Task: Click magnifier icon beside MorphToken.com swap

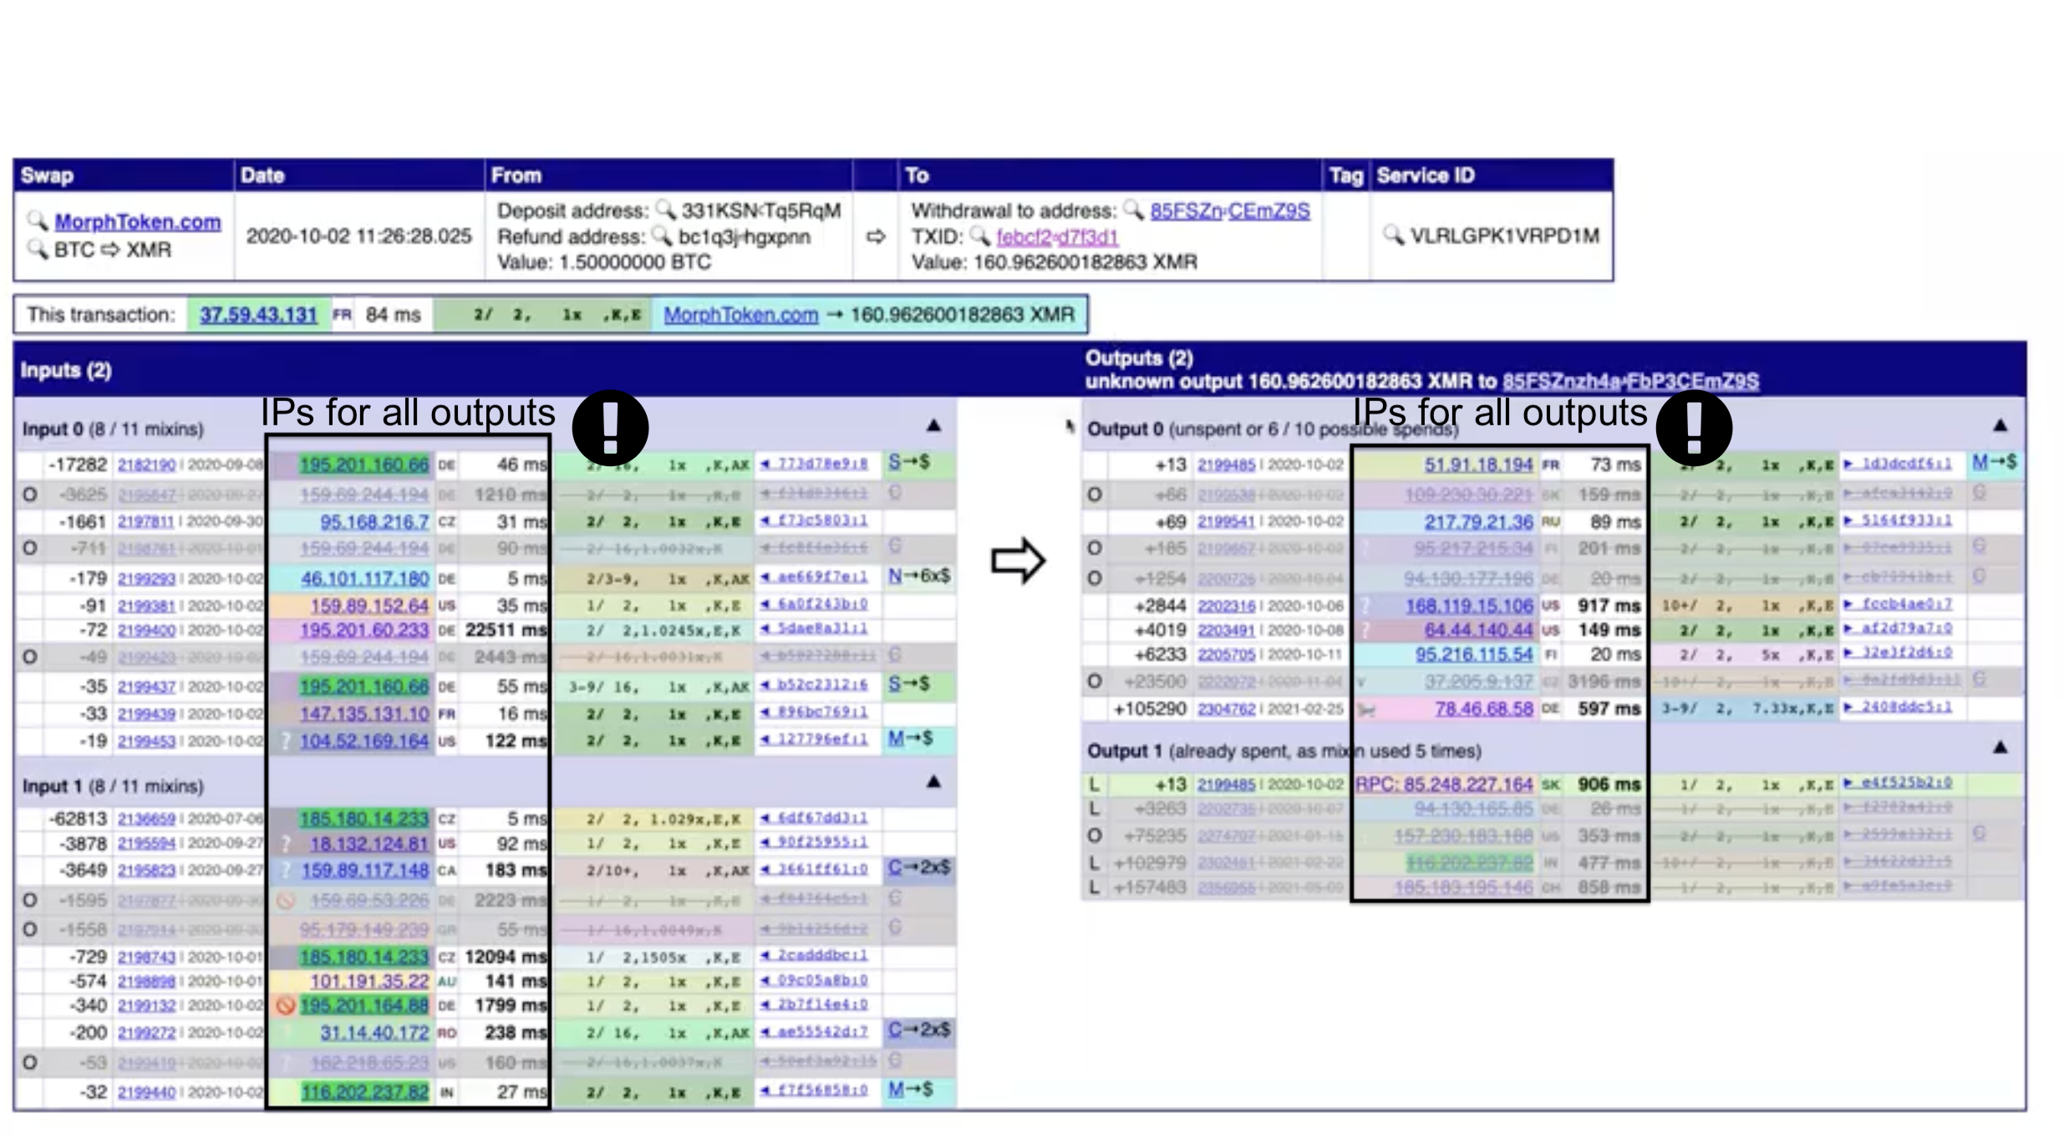Action: (37, 221)
